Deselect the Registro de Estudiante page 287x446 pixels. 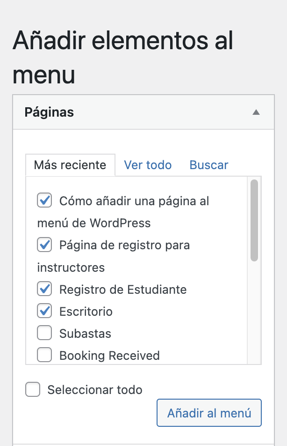click(x=44, y=289)
